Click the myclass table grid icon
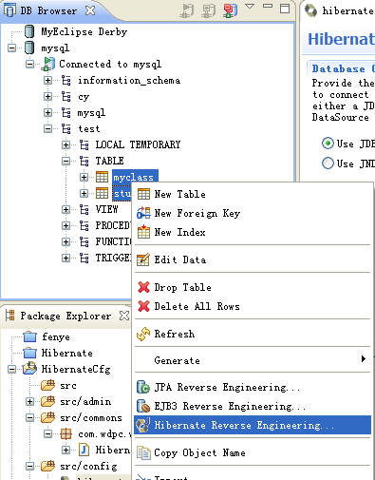 point(102,177)
